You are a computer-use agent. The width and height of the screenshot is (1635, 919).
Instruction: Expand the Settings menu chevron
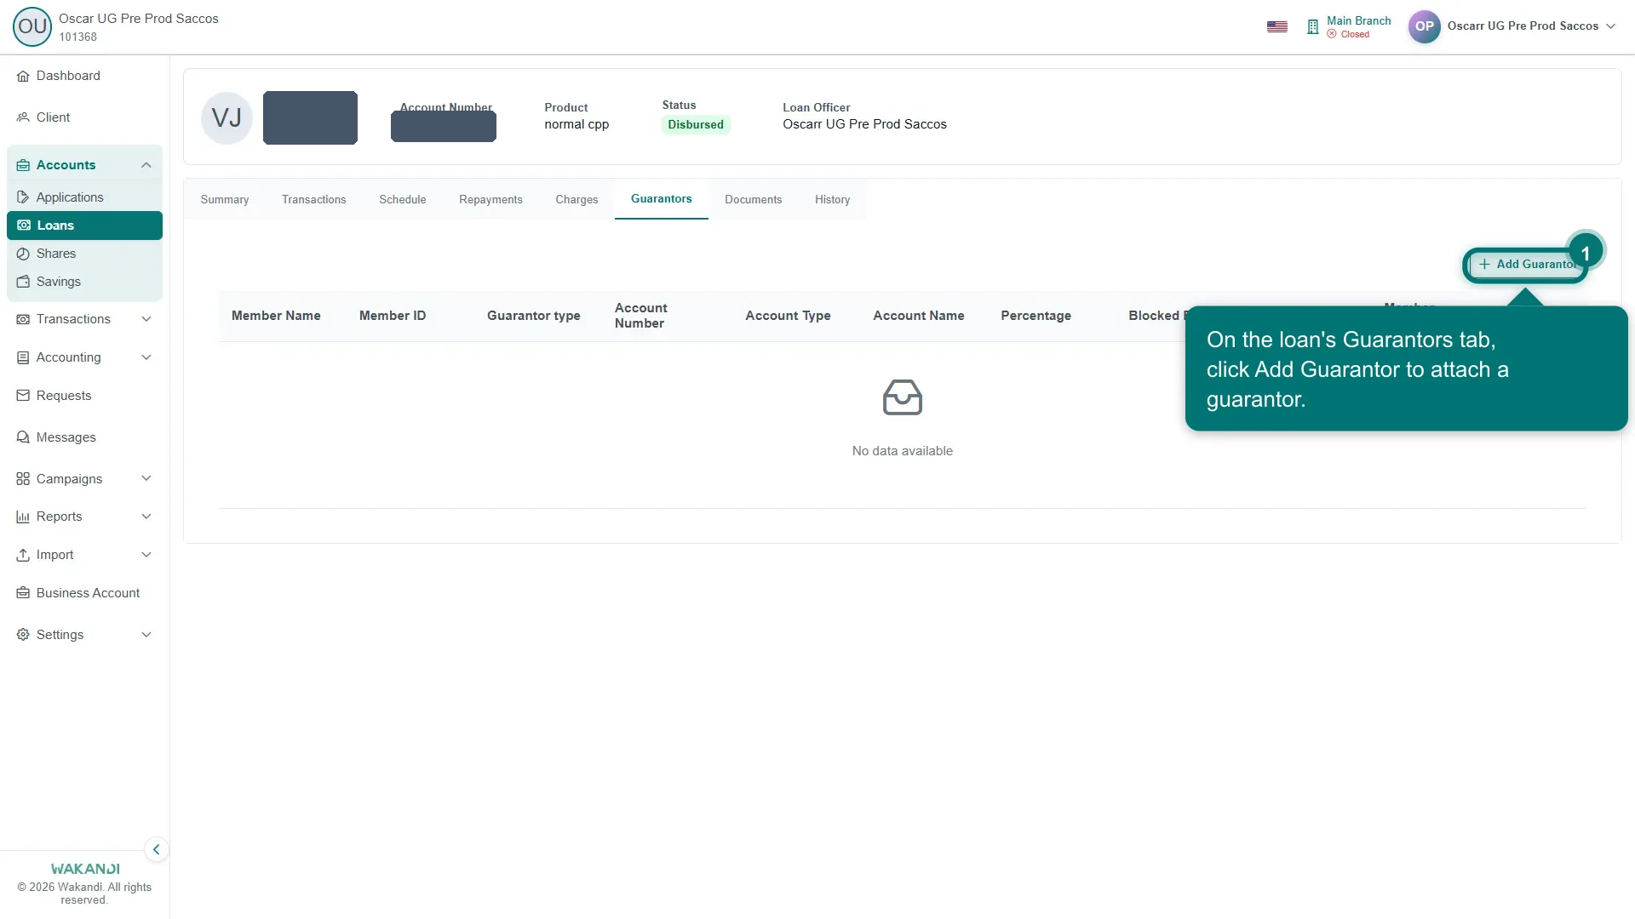tap(146, 635)
